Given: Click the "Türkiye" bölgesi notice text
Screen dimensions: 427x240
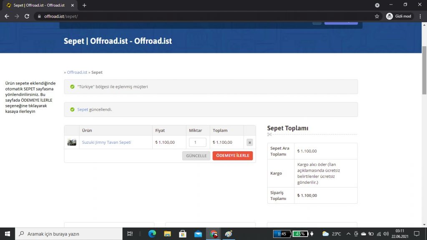Looking at the screenshot, I should click(113, 87).
